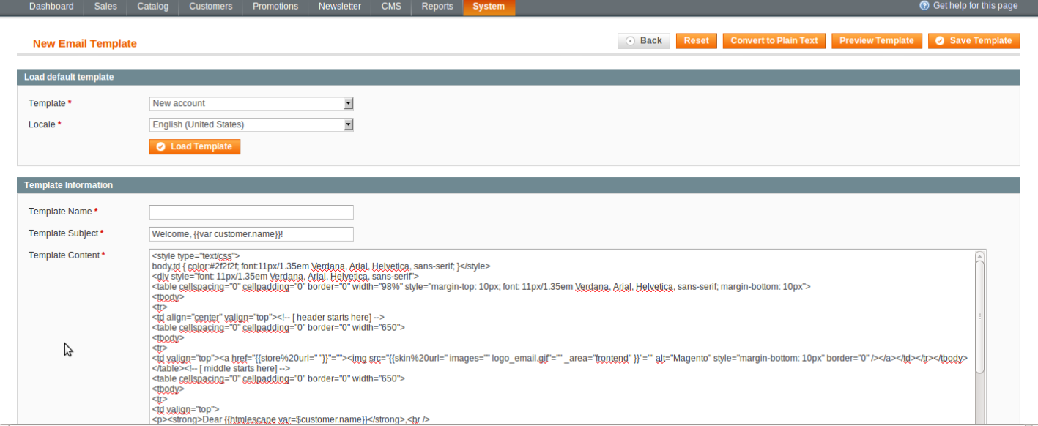Click the Template Content scrollbar up arrow

979,255
